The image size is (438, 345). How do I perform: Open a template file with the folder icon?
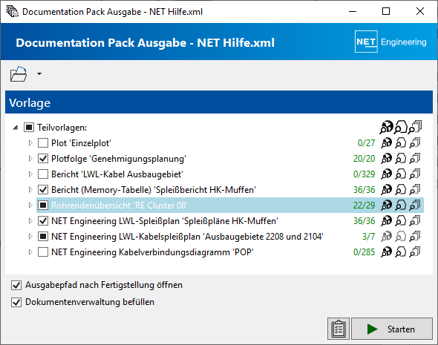pyautogui.click(x=19, y=74)
